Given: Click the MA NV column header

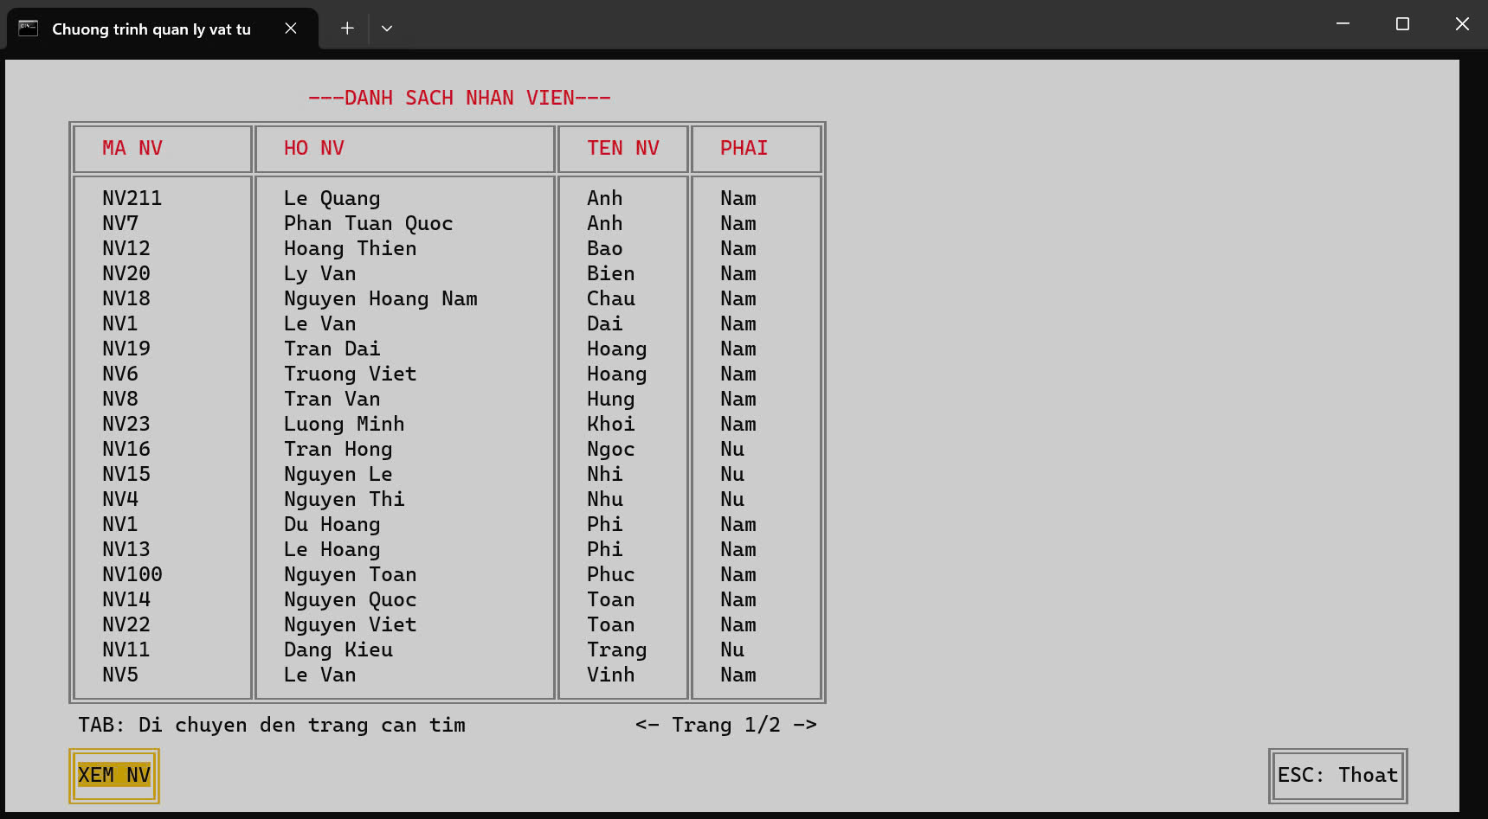Looking at the screenshot, I should tap(132, 149).
